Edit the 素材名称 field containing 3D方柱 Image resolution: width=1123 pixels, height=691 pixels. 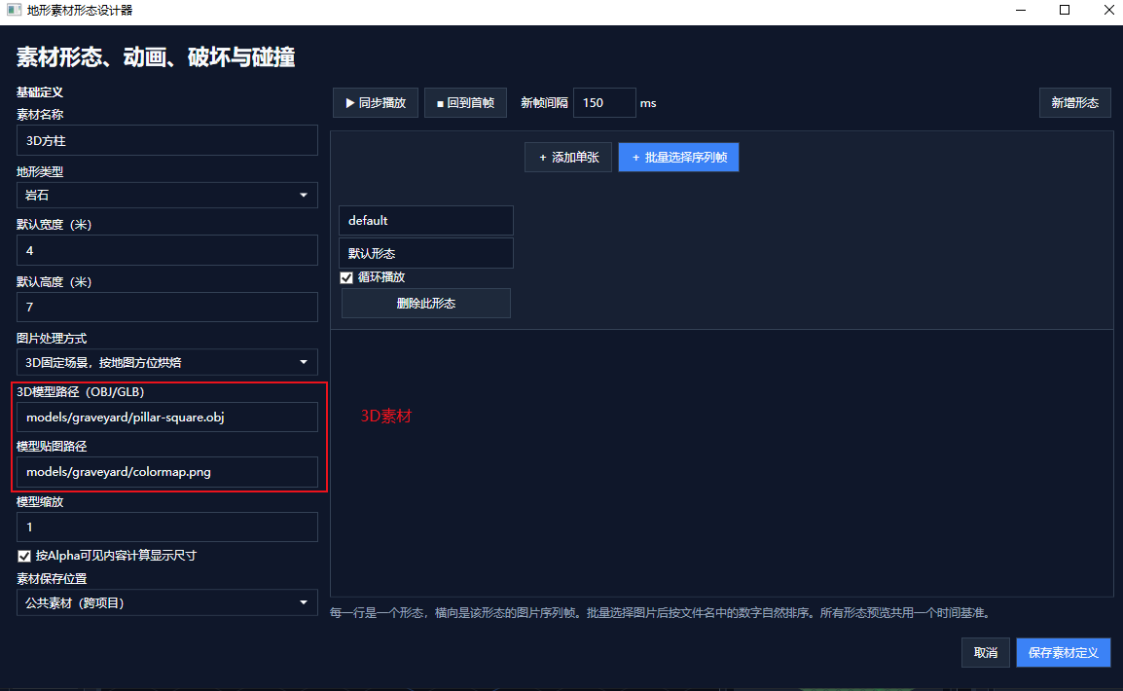(166, 140)
